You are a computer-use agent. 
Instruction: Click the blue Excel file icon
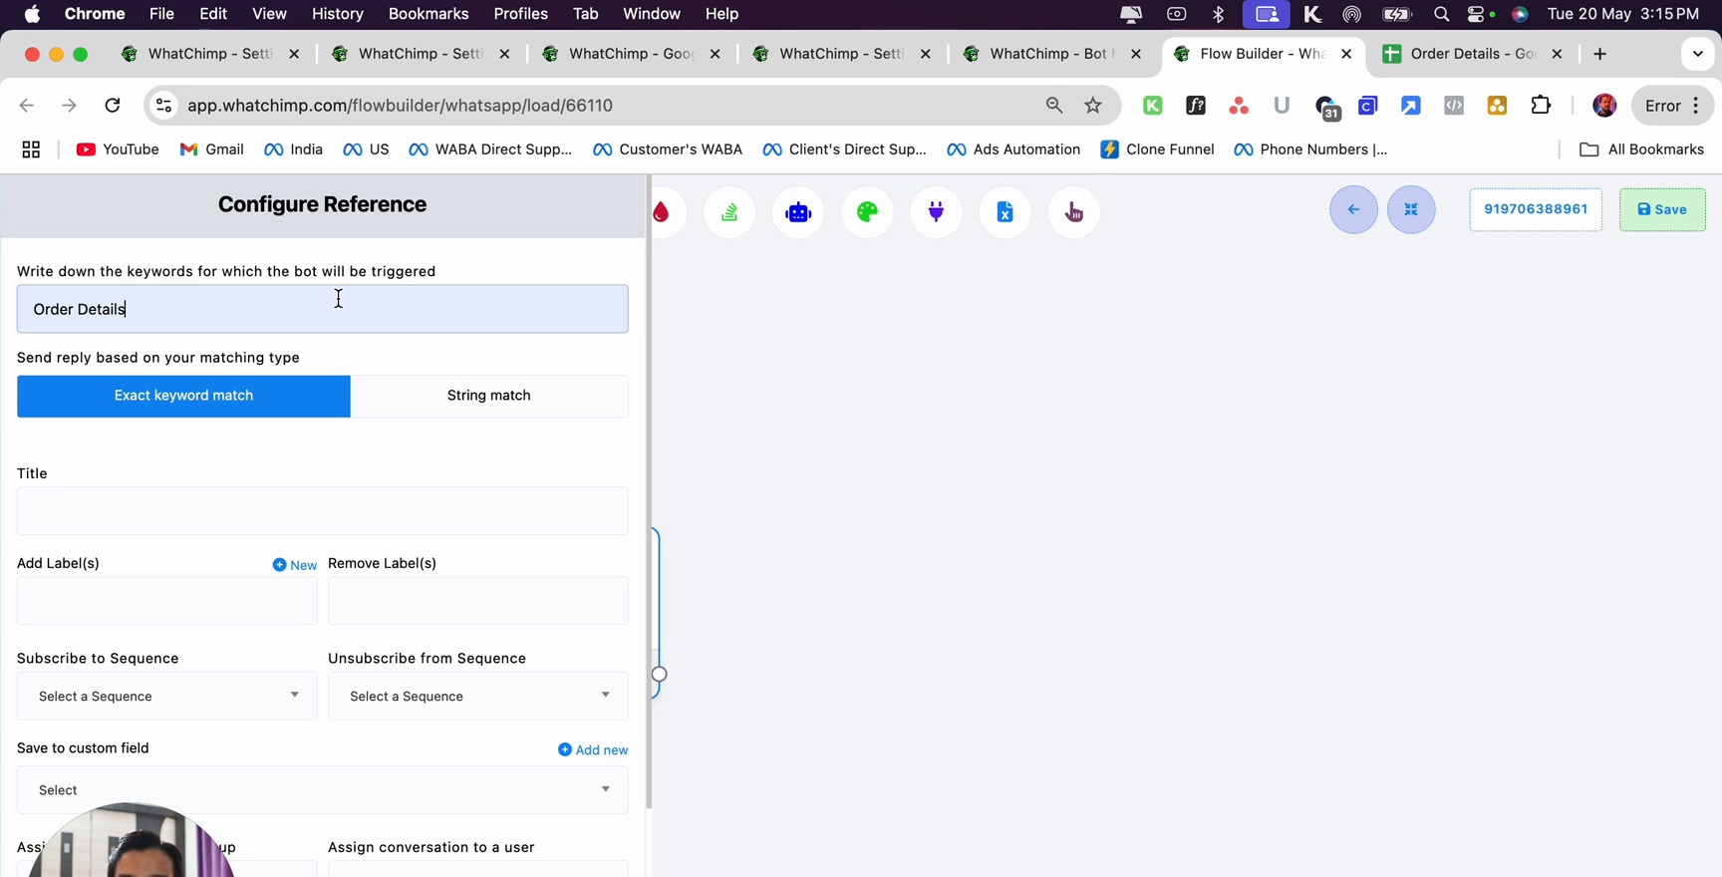coord(1004,211)
